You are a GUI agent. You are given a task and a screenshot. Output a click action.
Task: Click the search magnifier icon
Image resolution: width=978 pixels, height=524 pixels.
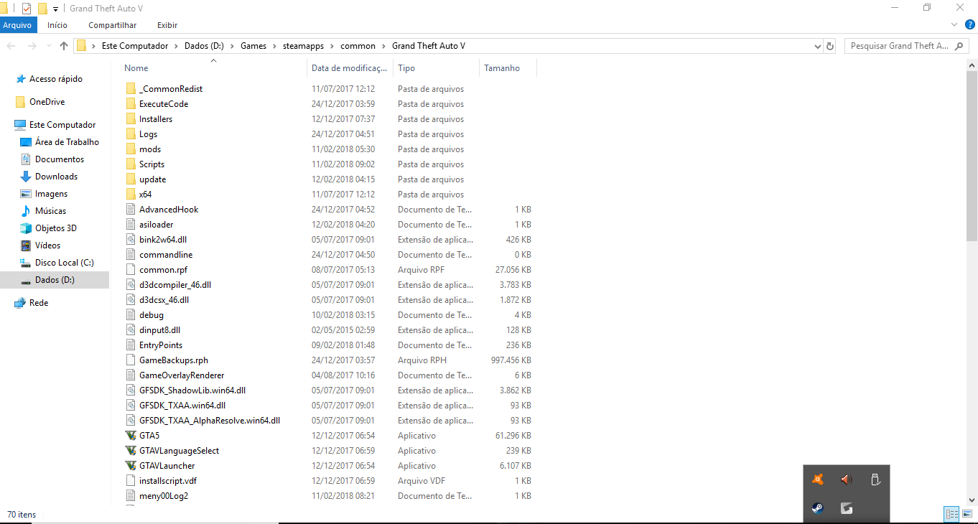pyautogui.click(x=960, y=46)
